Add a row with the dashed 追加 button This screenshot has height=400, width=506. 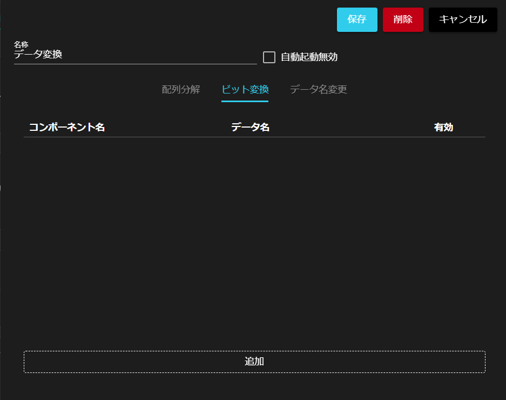254,362
